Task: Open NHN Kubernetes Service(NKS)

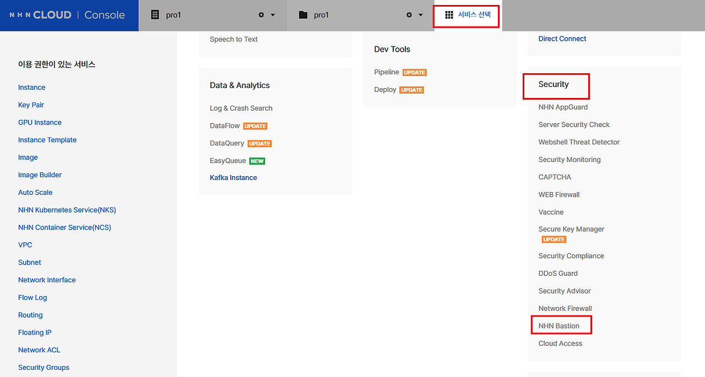Action: 67,210
